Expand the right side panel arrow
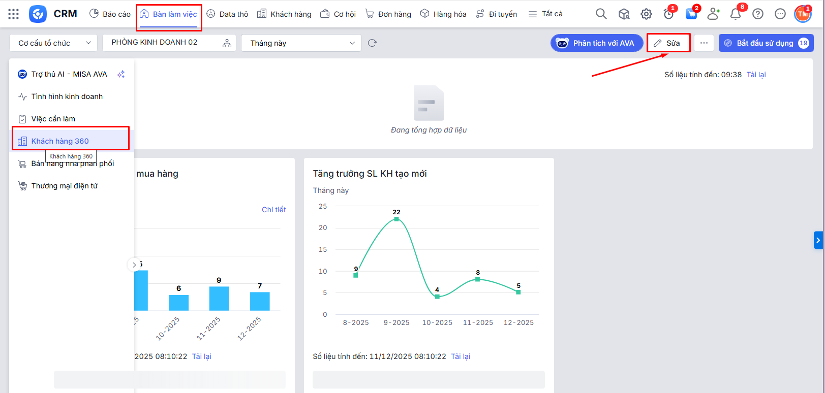Screen dimensions: 825x393 point(818,240)
